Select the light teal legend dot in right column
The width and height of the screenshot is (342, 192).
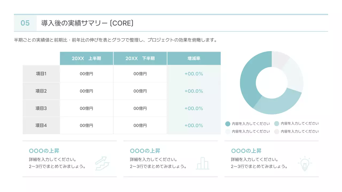click(277, 123)
